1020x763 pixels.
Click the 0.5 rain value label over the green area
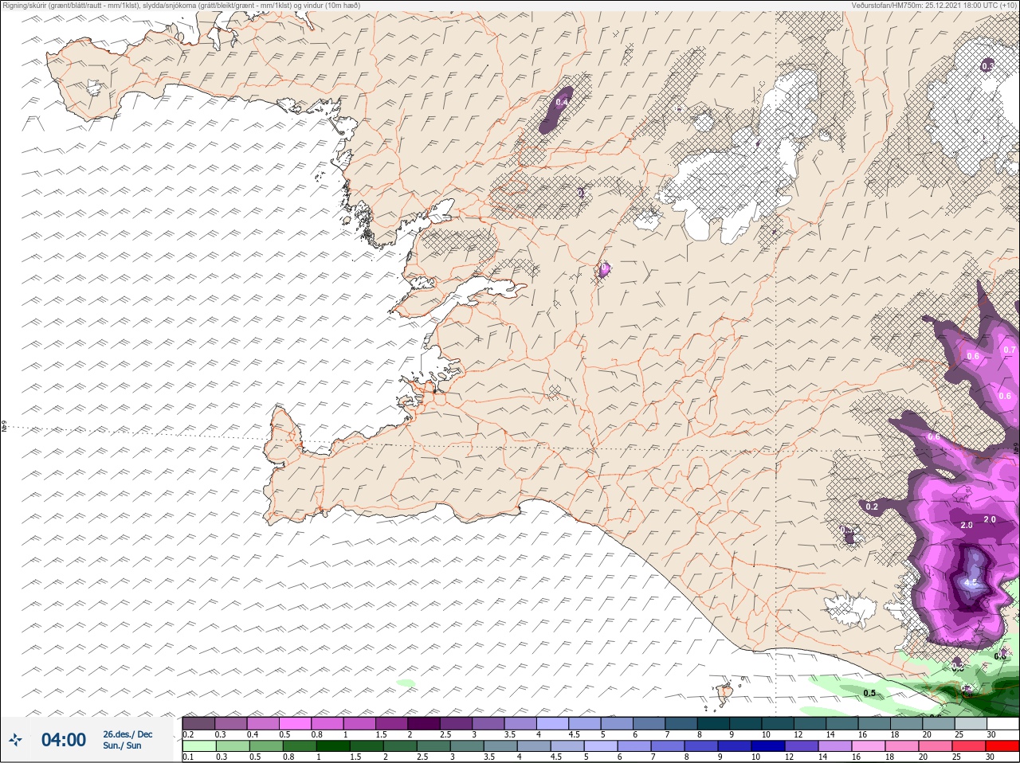869,693
